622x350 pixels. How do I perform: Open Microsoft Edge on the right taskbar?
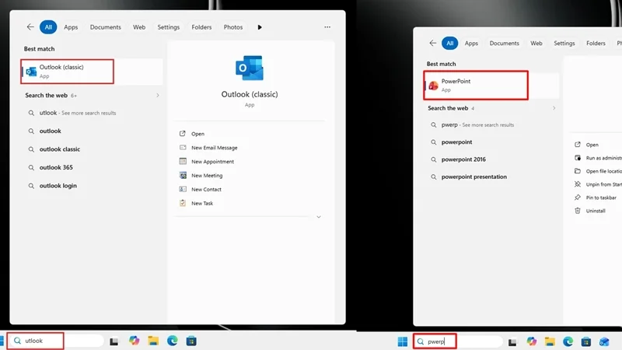[x=568, y=341]
